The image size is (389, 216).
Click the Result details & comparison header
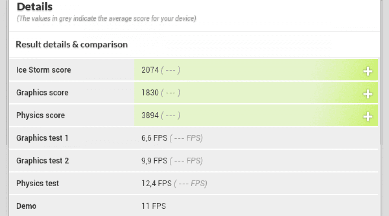click(72, 44)
